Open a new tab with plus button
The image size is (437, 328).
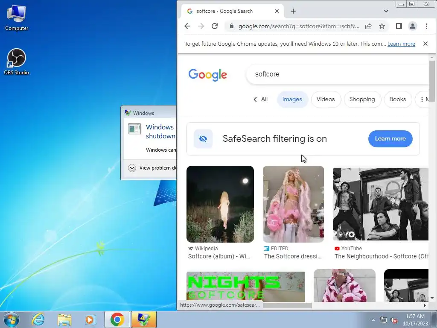point(293,11)
